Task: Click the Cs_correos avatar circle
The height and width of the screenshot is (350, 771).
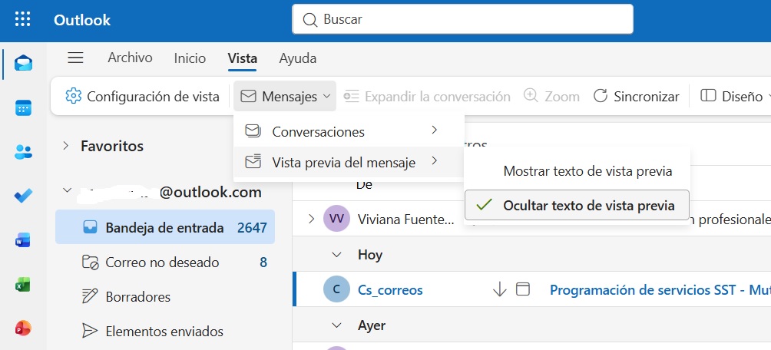Action: click(336, 289)
